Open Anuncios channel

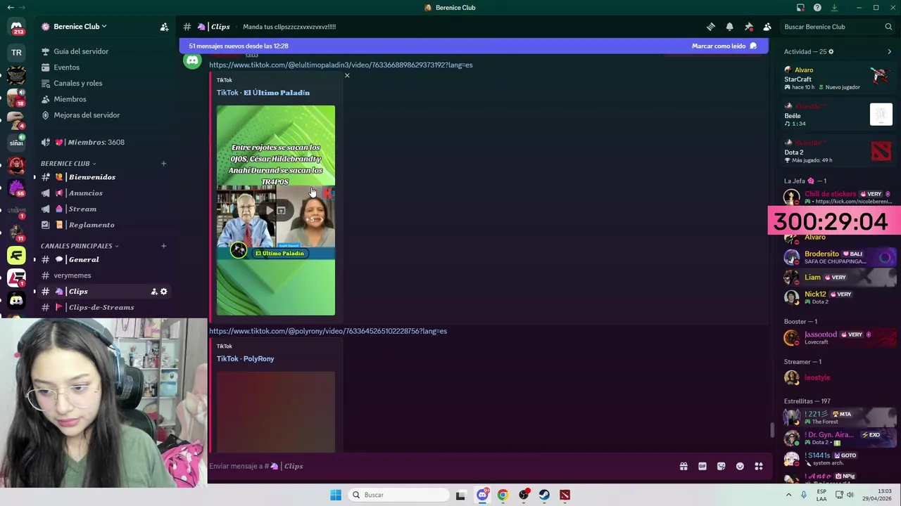(x=103, y=193)
